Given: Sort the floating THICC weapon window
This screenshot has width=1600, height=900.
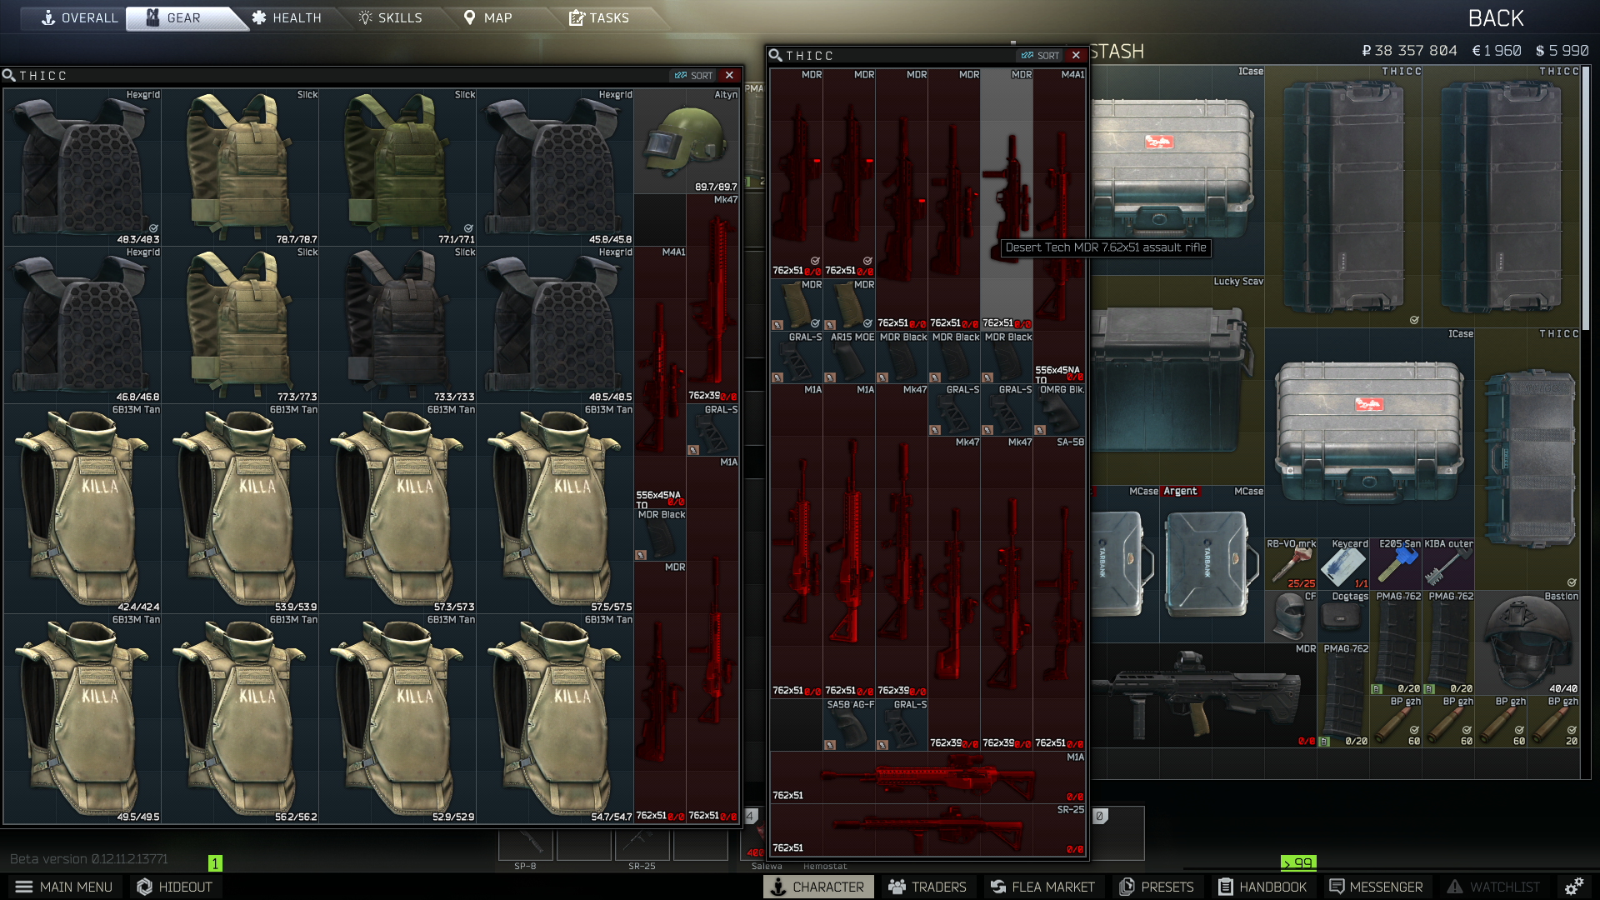Looking at the screenshot, I should tap(1039, 55).
